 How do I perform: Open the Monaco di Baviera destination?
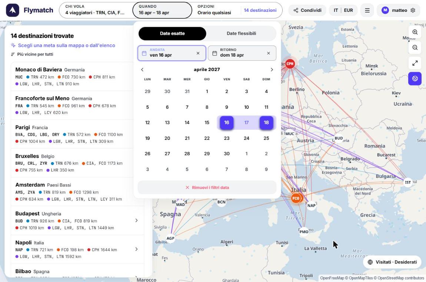[x=77, y=77]
